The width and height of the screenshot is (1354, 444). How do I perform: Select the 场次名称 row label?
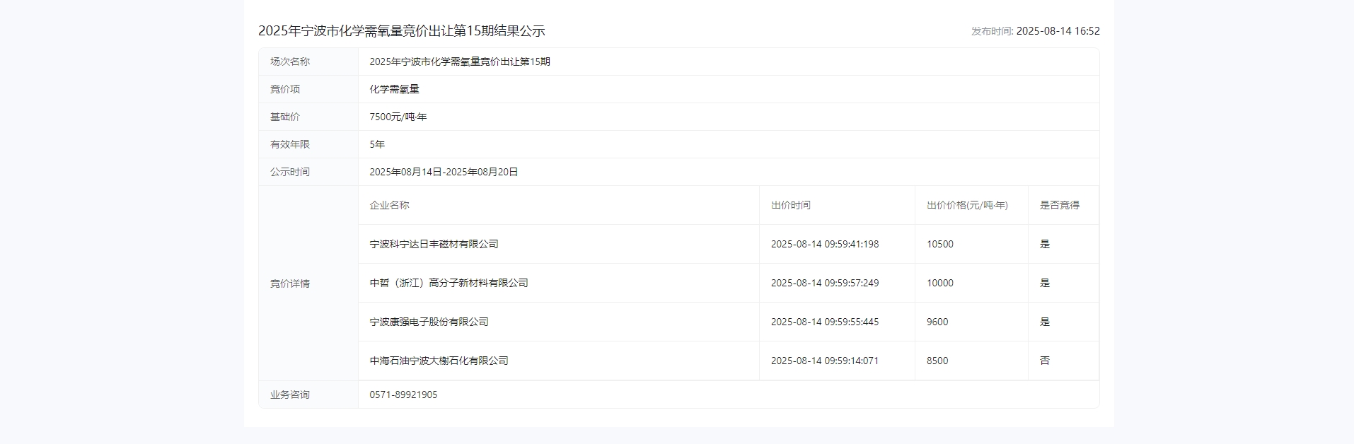coord(290,62)
